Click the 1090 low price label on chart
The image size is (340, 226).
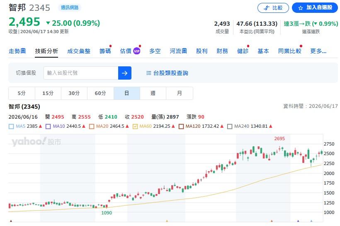tap(107, 213)
